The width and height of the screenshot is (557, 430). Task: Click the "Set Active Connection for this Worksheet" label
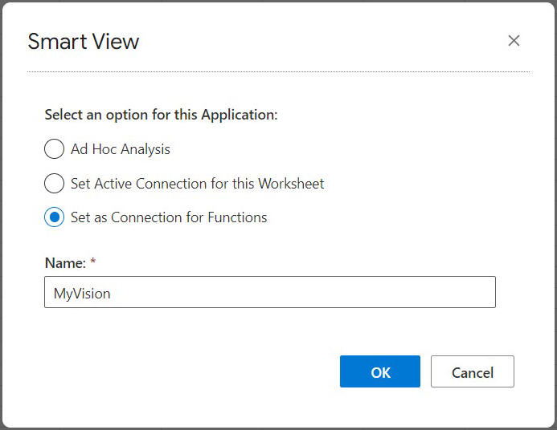[197, 184]
